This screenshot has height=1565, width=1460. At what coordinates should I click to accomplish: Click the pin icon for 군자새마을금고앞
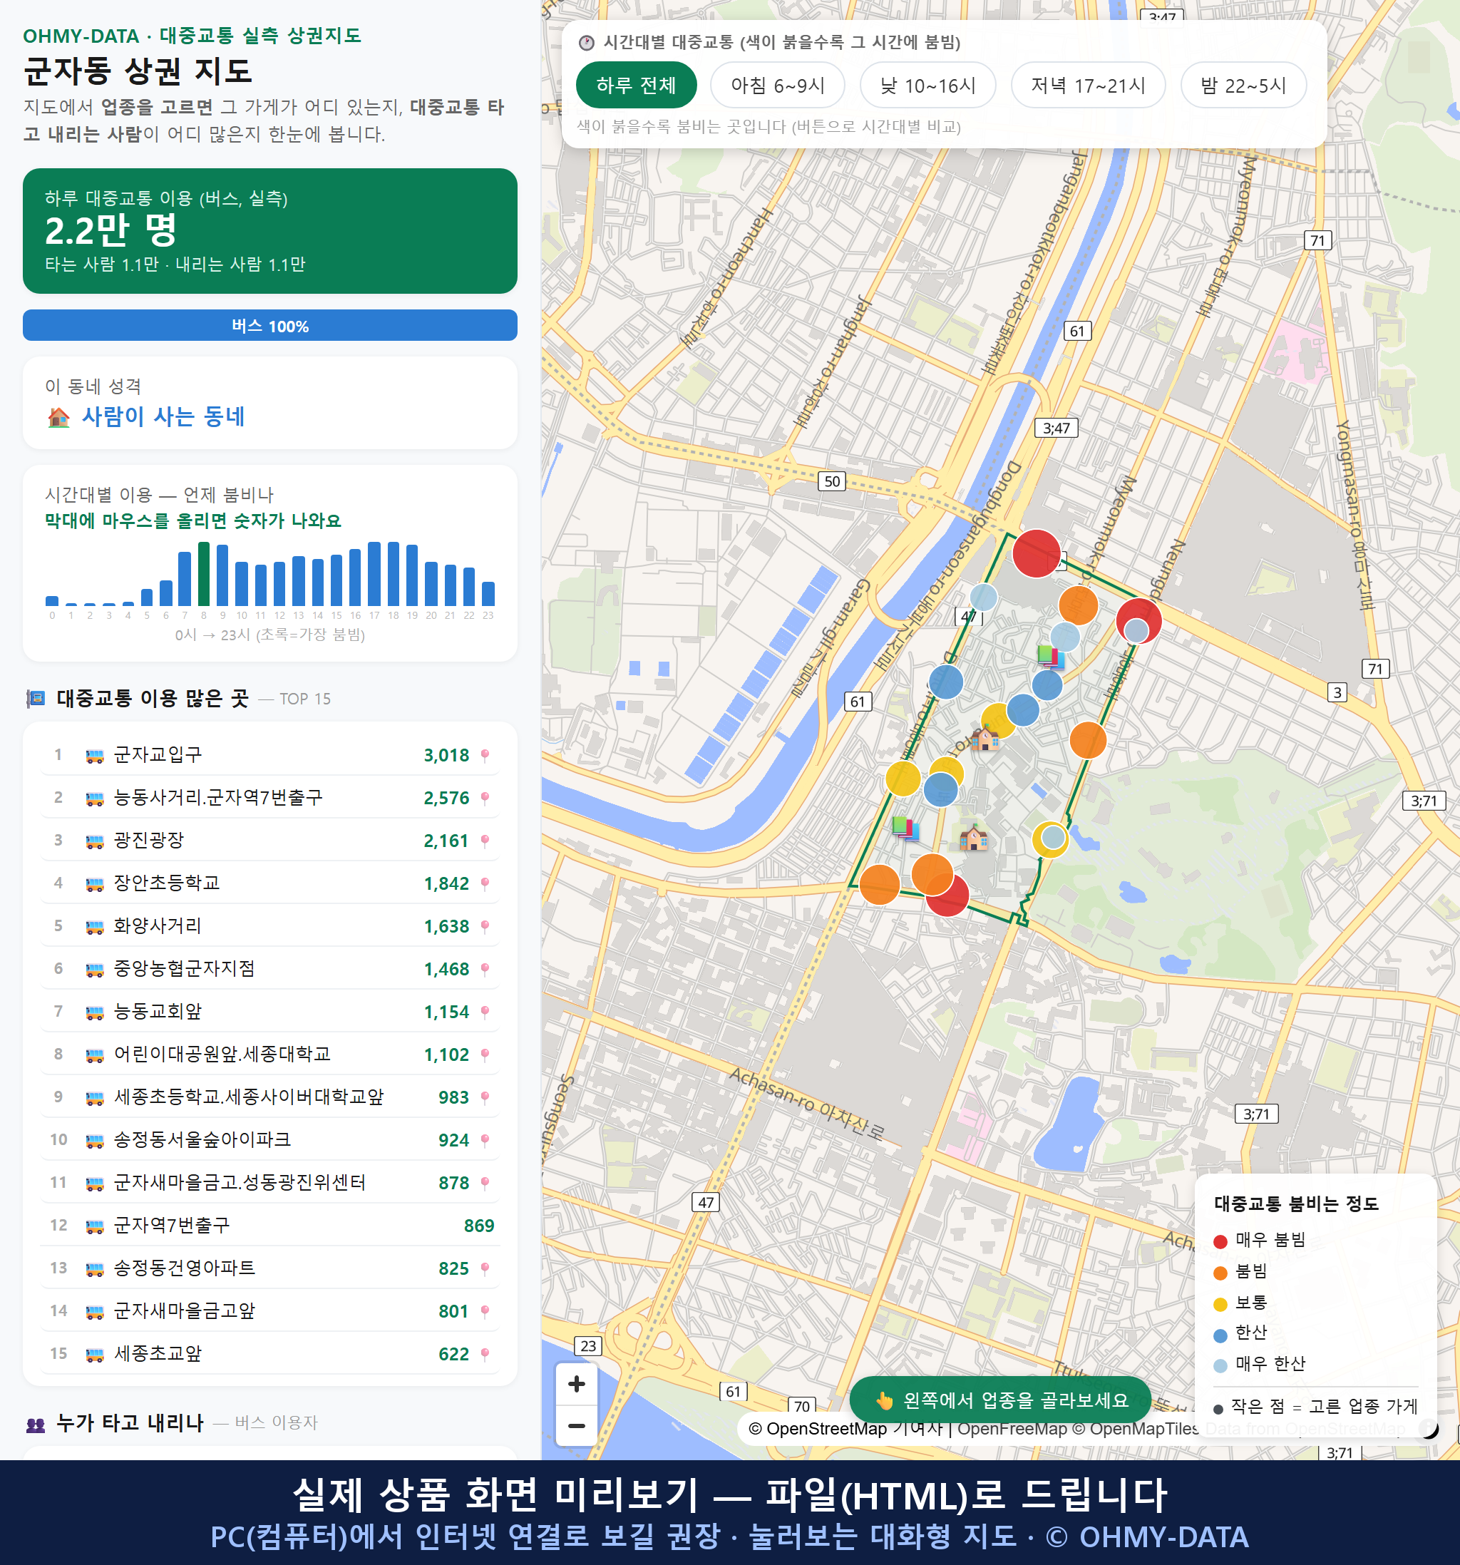click(x=485, y=1311)
